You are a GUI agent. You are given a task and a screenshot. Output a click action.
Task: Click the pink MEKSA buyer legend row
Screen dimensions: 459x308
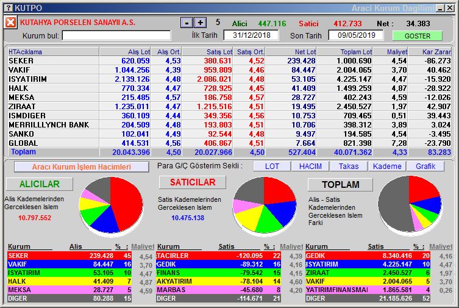click(69, 290)
